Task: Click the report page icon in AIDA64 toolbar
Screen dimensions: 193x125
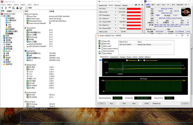Action: pos(26,8)
